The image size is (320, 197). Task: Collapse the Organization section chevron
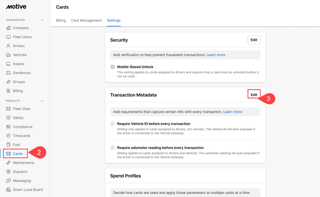[x=42, y=20]
